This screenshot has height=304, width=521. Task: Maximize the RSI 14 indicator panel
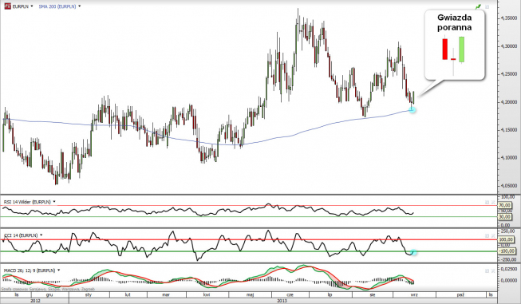coord(487,202)
